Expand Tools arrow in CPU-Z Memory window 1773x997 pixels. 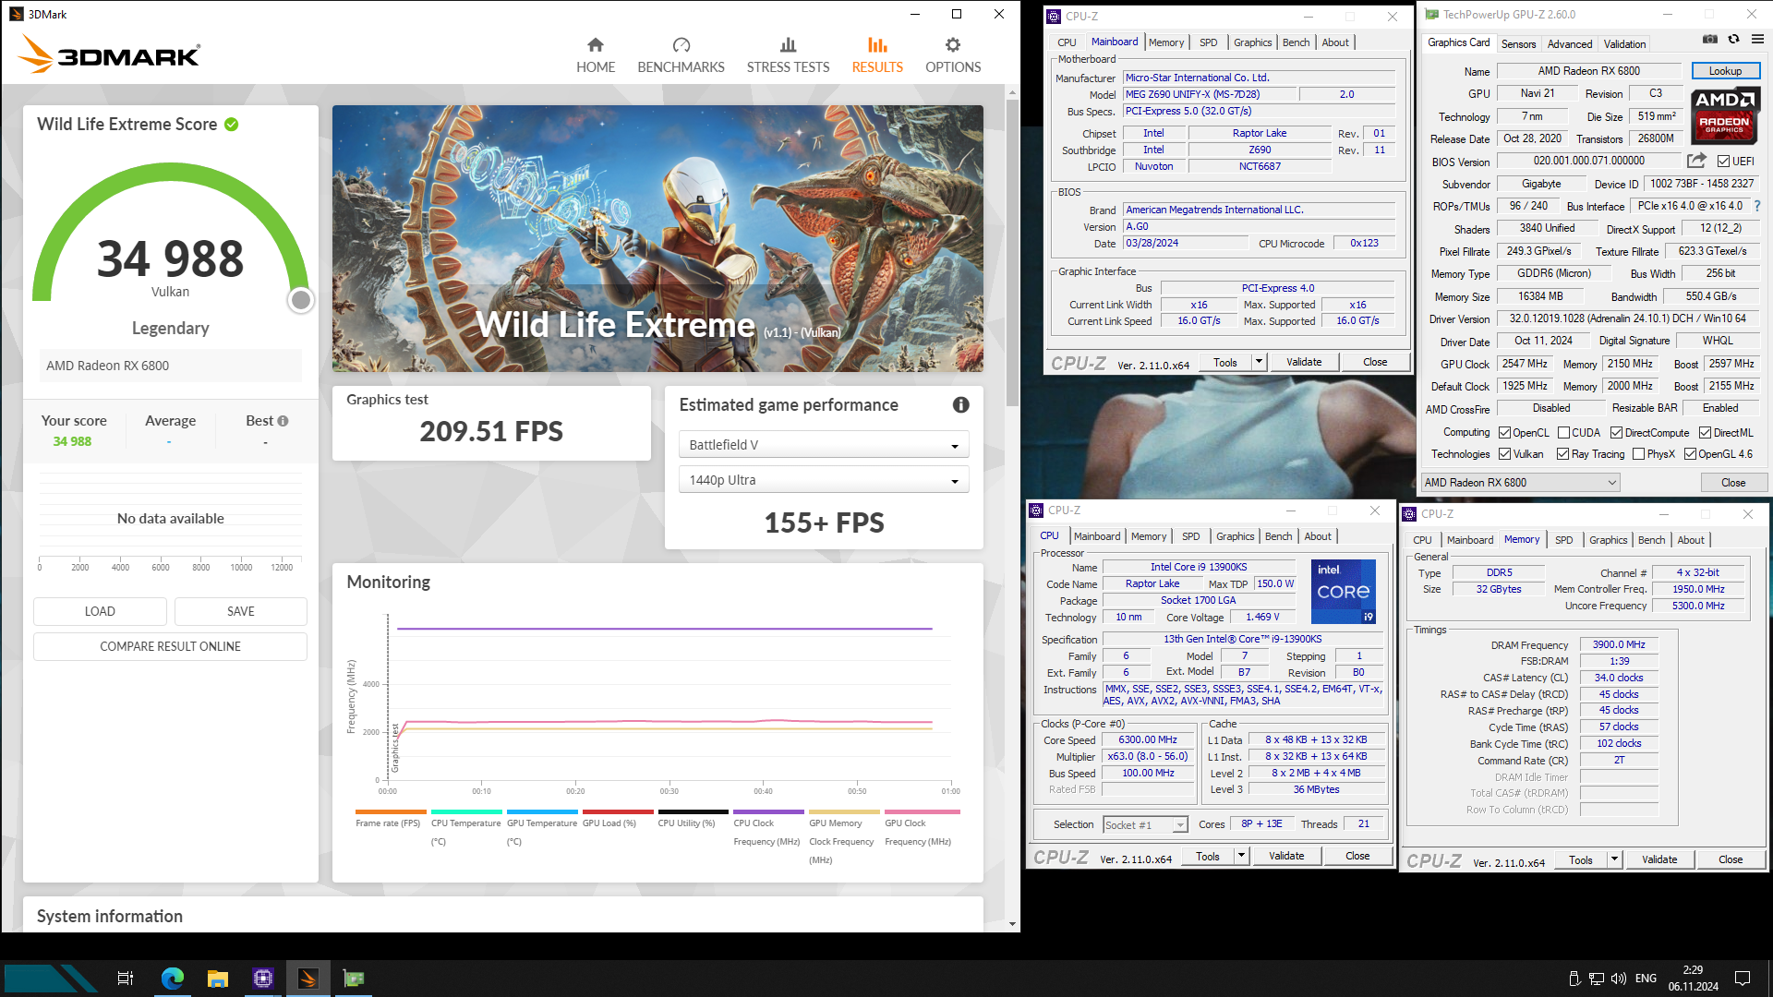tap(1614, 860)
